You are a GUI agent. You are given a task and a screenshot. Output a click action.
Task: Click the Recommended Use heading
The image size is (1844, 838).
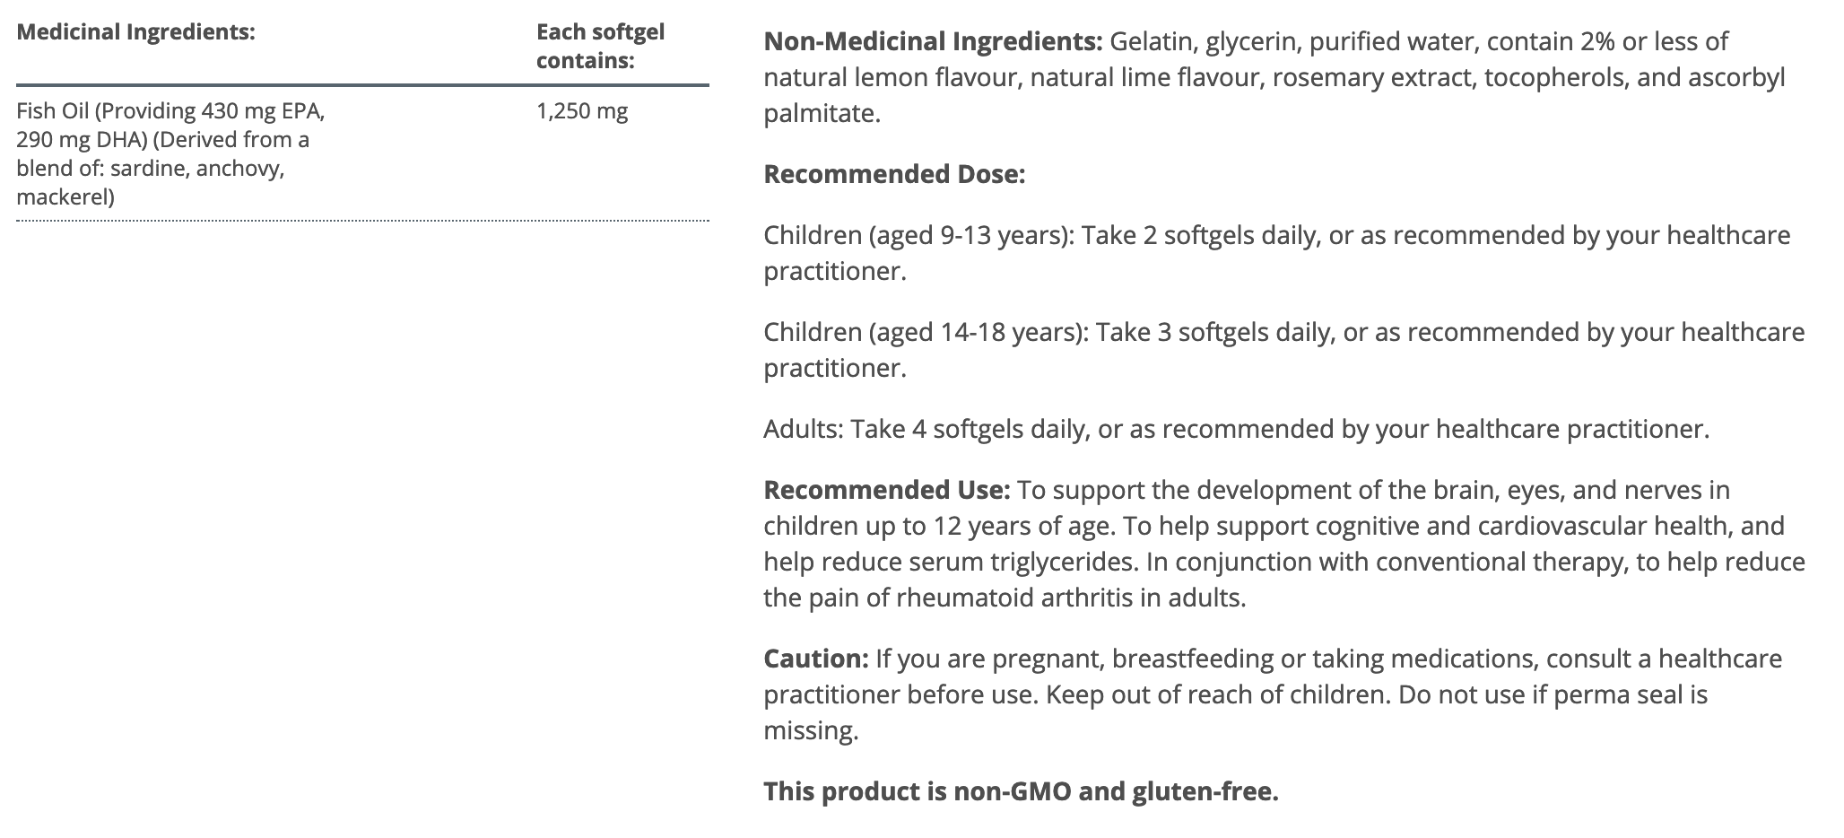click(886, 490)
